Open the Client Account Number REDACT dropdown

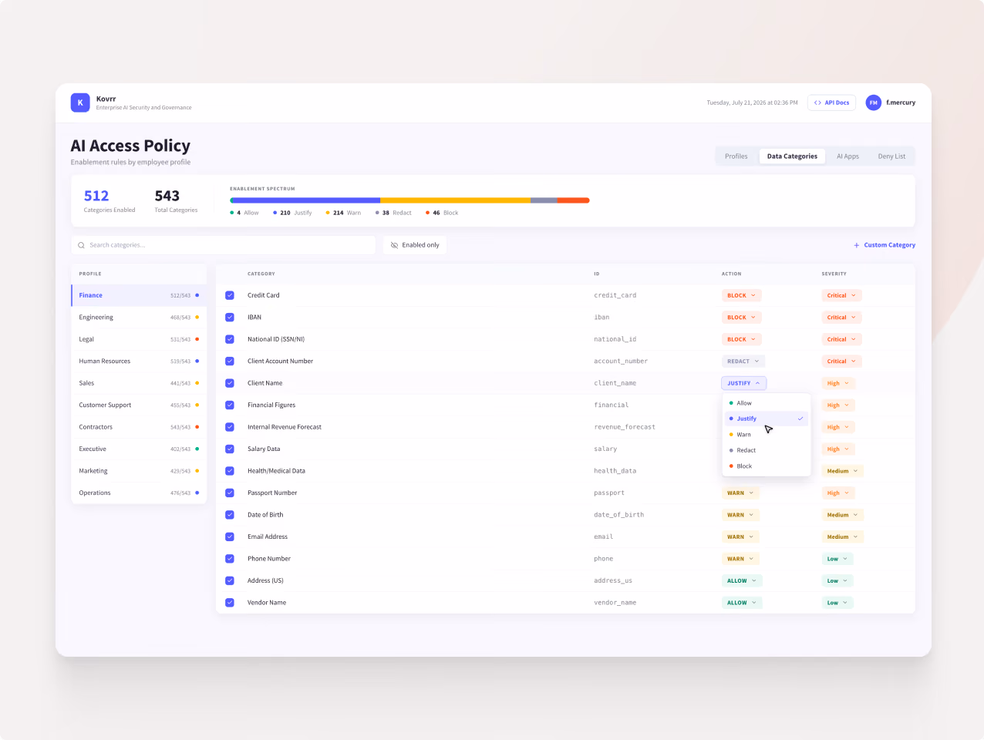743,362
